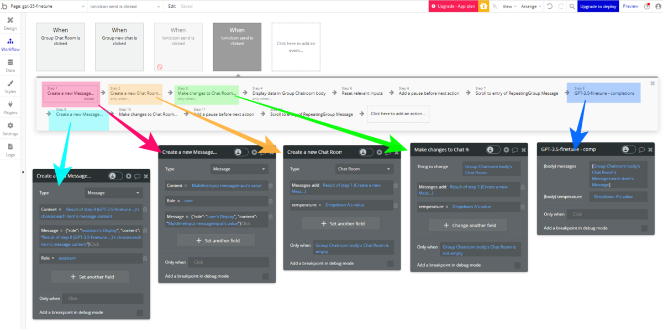Toggle user switch in Make changes to Chat Room panel
The image size is (663, 329).
point(493,149)
